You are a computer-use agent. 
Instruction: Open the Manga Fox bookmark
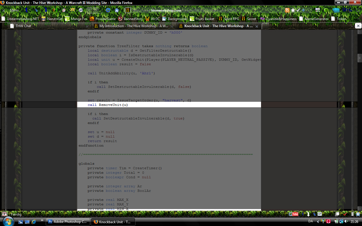pyautogui.click(x=76, y=19)
